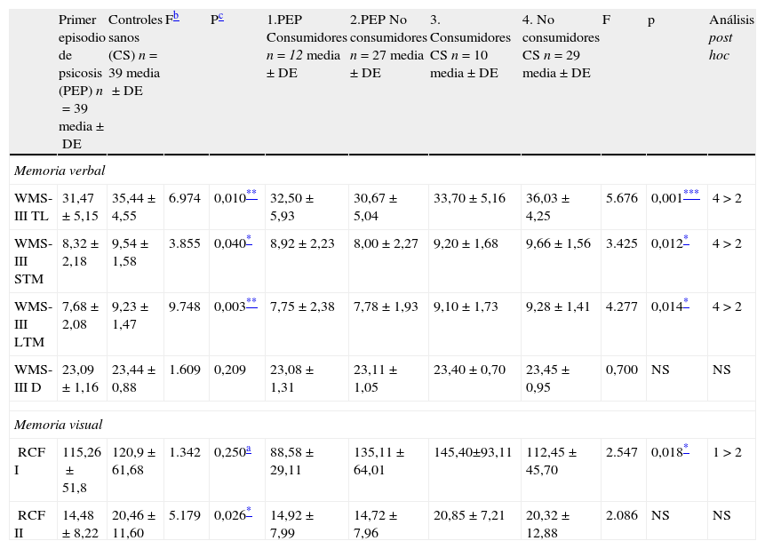Image resolution: width=765 pixels, height=549 pixels.
Task: Open the ** footnote next to 0,010
Action: 251,193
